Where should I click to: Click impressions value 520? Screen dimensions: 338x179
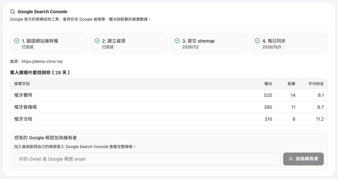[x=268, y=95]
